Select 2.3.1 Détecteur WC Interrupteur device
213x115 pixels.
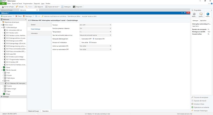(x=15, y=83)
